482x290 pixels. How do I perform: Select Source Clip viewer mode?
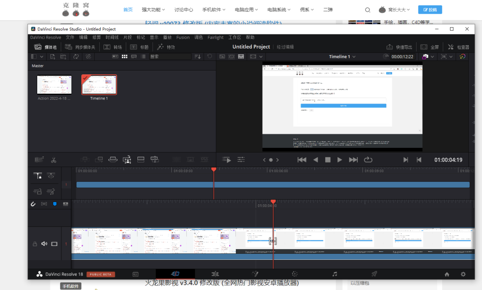[222, 56]
